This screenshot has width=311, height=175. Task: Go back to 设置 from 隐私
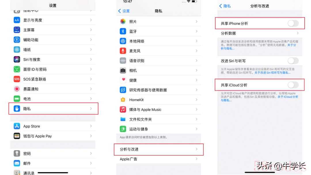[124, 11]
